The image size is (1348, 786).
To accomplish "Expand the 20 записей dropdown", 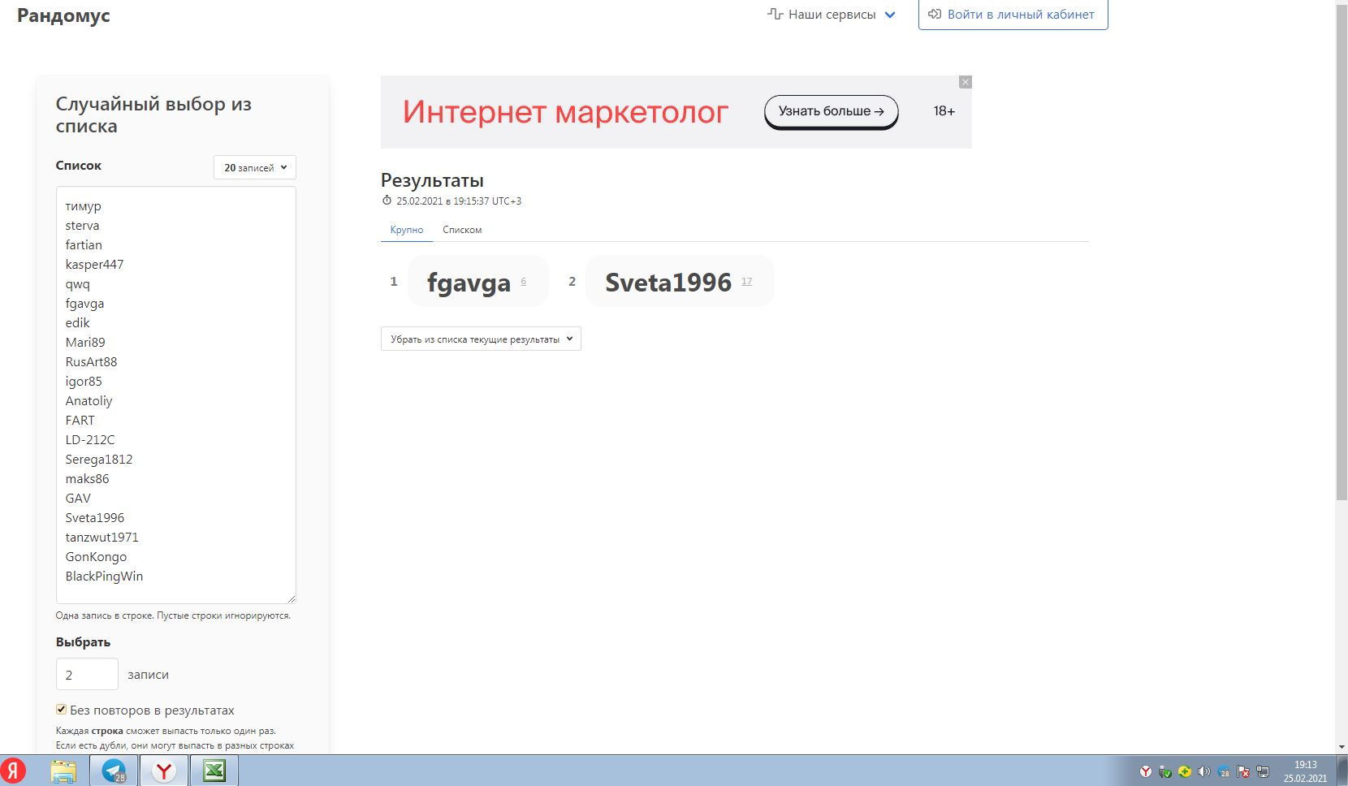I will [255, 167].
